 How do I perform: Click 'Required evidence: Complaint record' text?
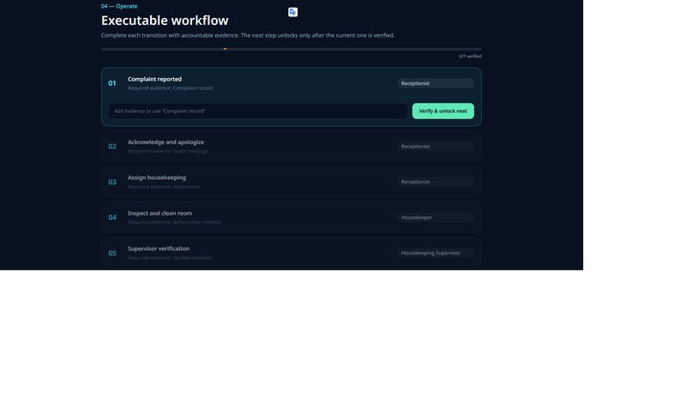click(x=170, y=88)
